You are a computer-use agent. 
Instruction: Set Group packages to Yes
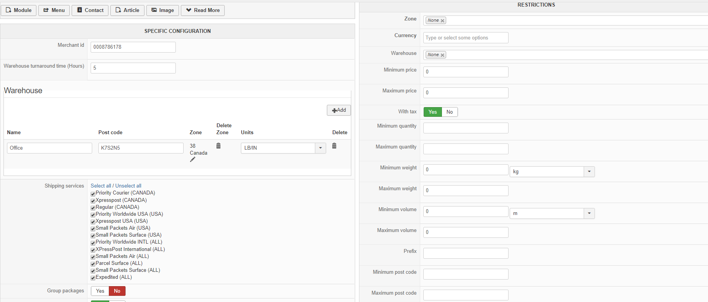point(100,291)
